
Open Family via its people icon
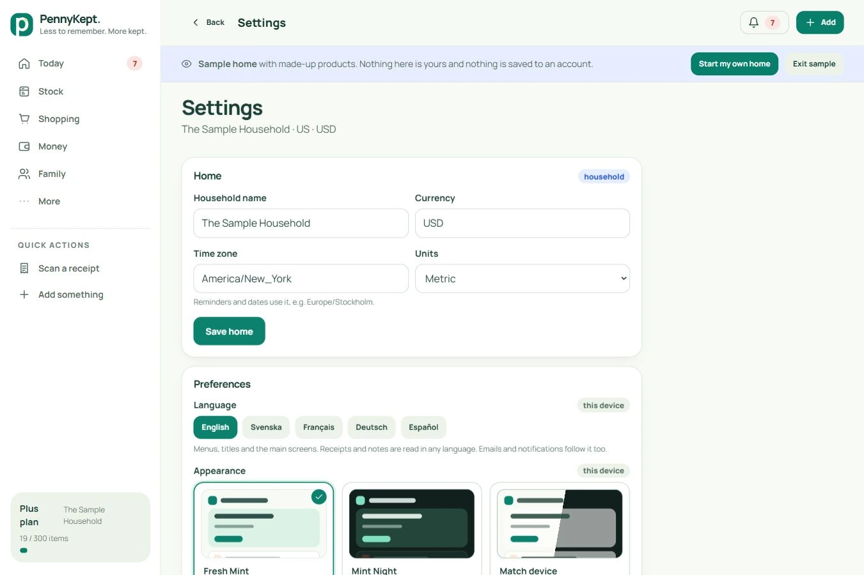(24, 174)
